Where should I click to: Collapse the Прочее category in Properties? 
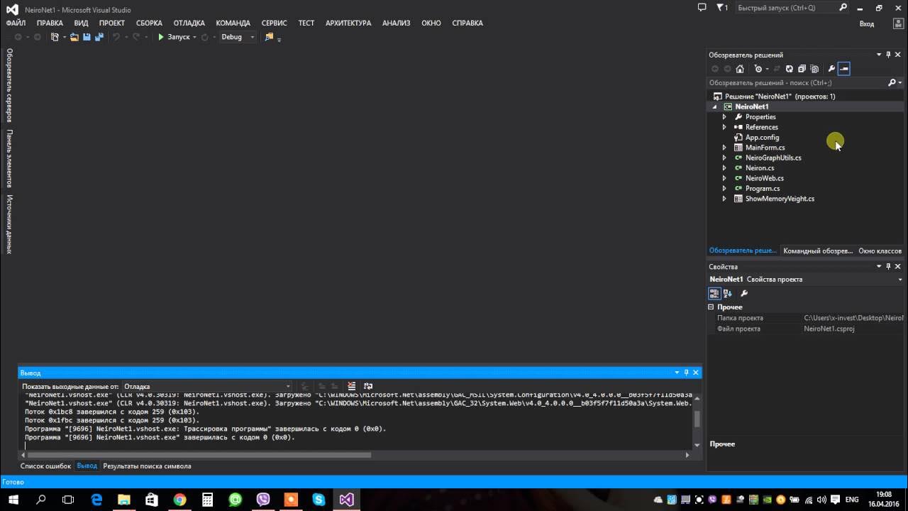[x=712, y=307]
